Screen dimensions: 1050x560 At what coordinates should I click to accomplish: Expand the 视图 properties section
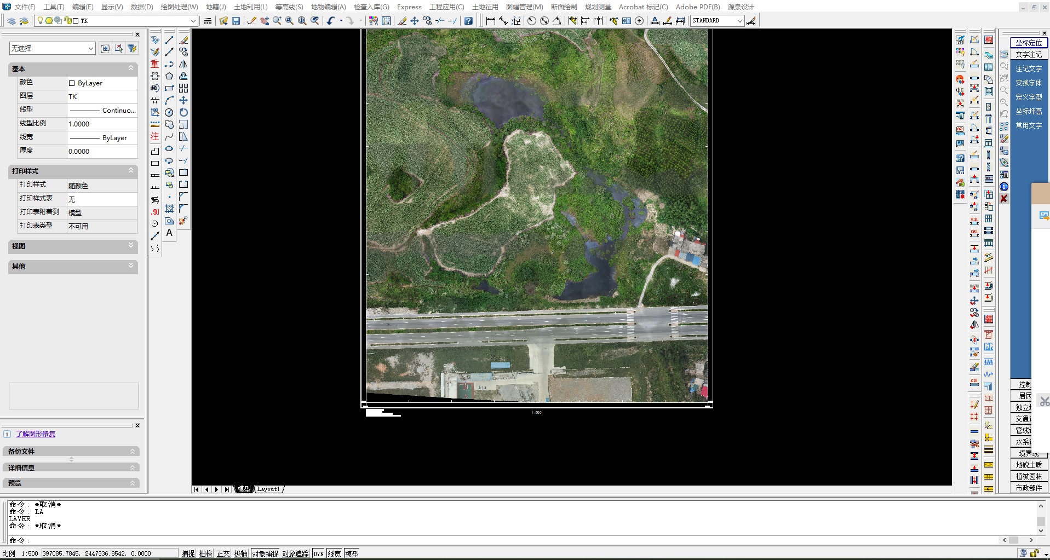(x=130, y=246)
